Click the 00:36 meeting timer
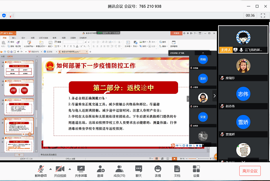Image resolution: width=270 pixels, height=181 pixels. (250, 16)
